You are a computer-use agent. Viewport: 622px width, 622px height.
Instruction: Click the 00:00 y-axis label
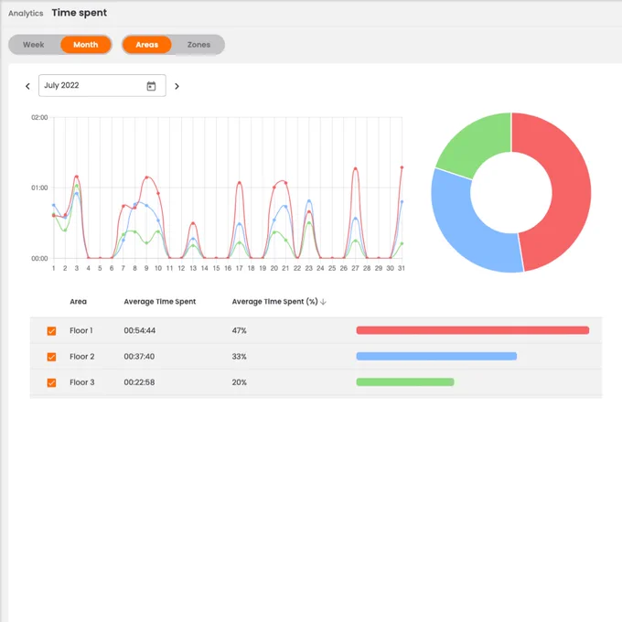[x=39, y=259]
